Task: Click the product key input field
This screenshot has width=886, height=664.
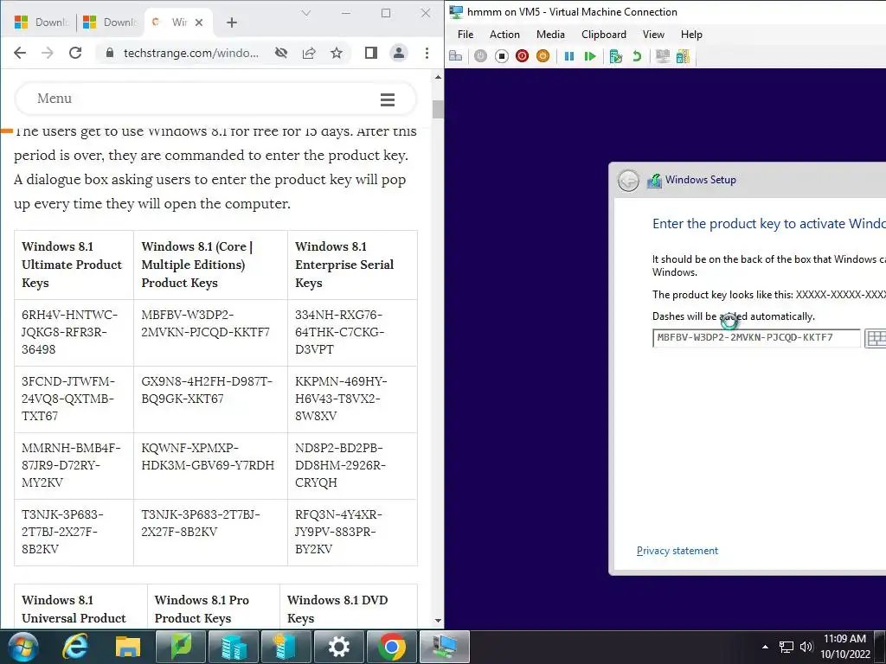Action: pos(756,338)
